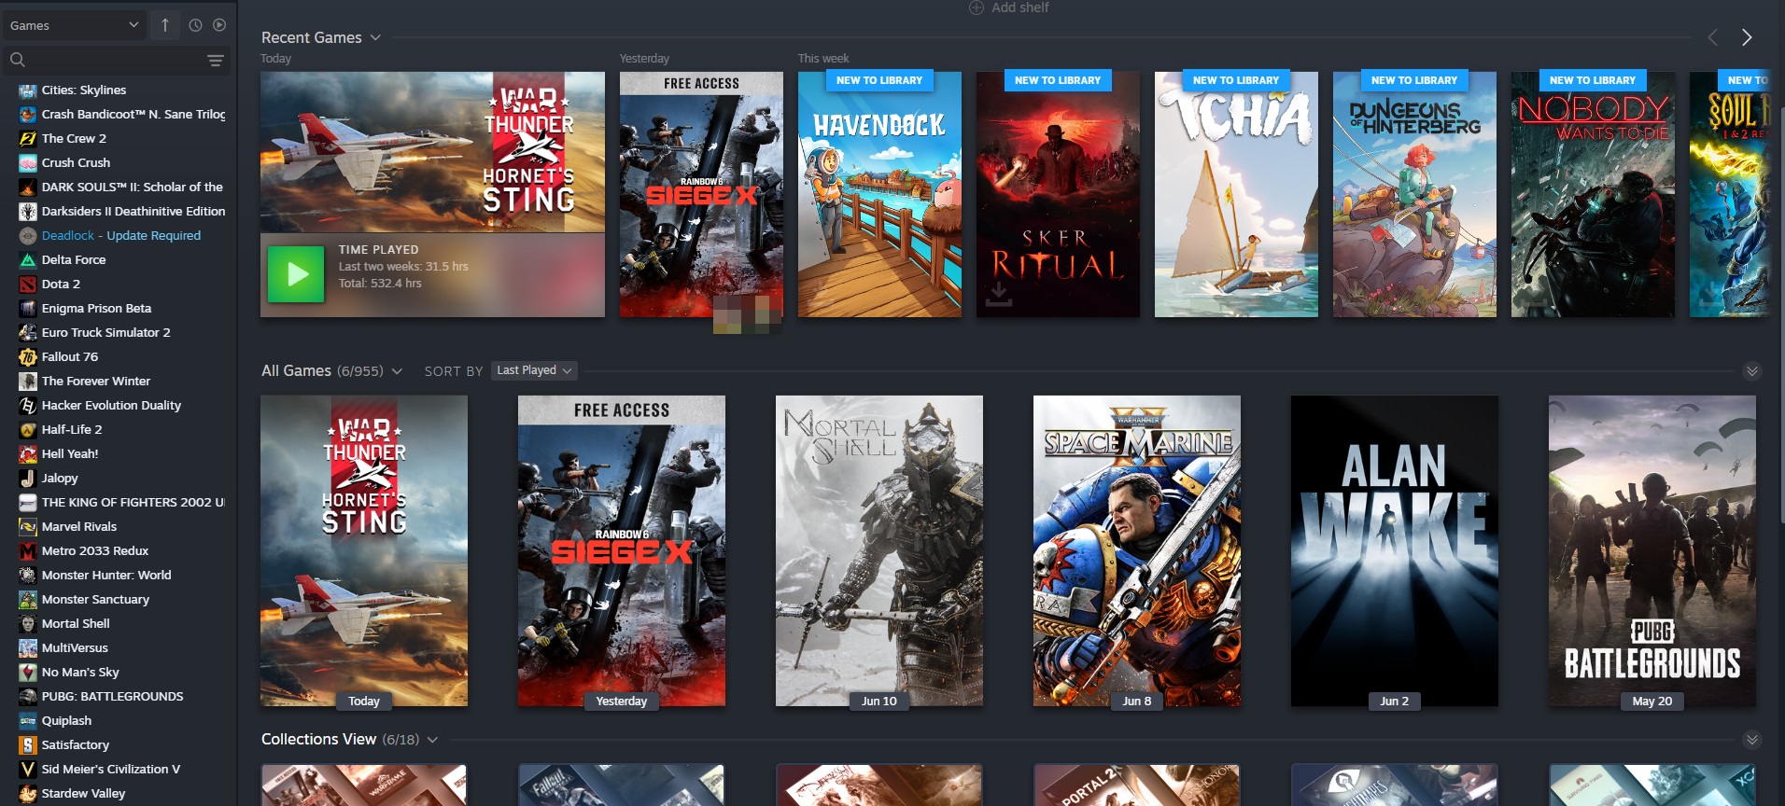Image resolution: width=1785 pixels, height=806 pixels.
Task: Collapse the All Games shelf chevron
Action: [1752, 371]
